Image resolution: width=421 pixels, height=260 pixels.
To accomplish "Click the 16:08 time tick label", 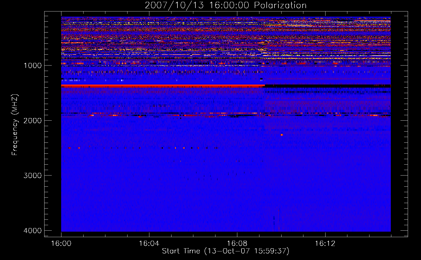I will coord(237,244).
